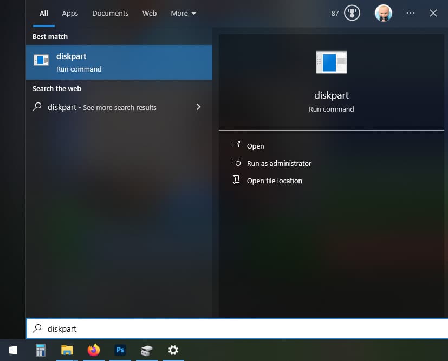This screenshot has width=448, height=361.
Task: Click the diskpart title in preview pane
Action: tap(331, 95)
